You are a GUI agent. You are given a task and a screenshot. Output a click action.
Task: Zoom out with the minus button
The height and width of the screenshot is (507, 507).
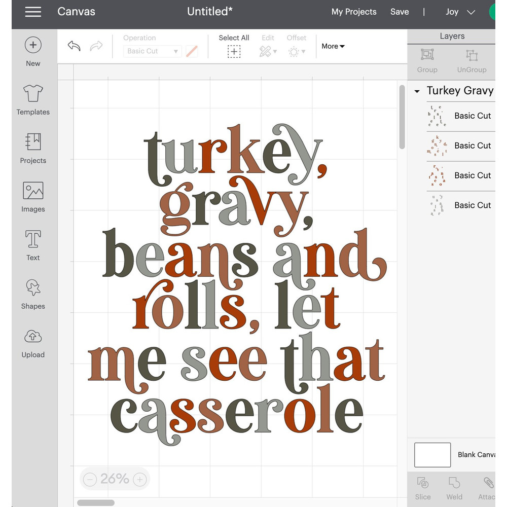click(90, 479)
